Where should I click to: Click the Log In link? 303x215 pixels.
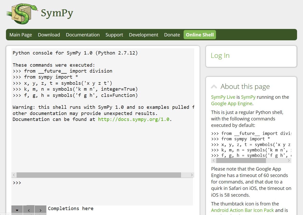point(220,55)
